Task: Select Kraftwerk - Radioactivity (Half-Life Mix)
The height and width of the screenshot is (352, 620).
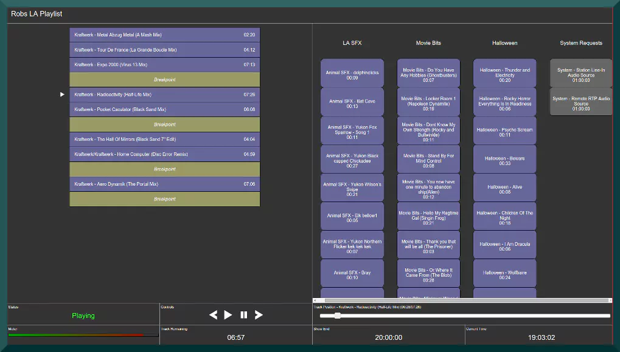Action: (x=164, y=95)
